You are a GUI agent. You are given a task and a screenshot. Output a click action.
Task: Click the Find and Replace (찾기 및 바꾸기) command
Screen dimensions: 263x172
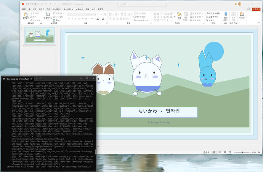[x=213, y=13]
